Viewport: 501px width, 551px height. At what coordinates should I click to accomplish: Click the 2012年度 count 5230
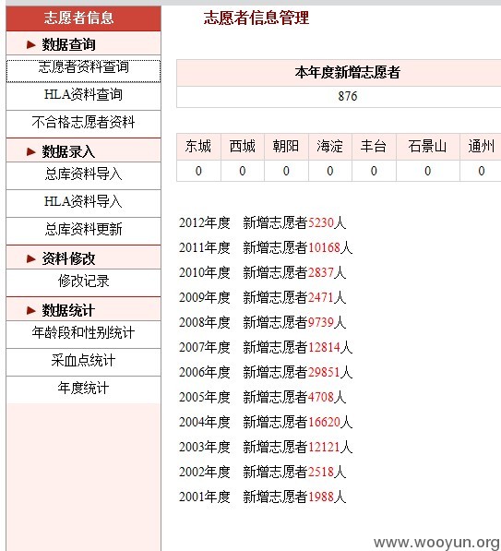point(321,222)
